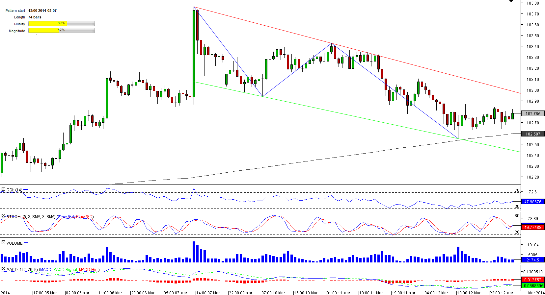Viewport: 545px width, 295px height.
Task: Click the Magnitude 47% progress bar
Action: coord(62,31)
